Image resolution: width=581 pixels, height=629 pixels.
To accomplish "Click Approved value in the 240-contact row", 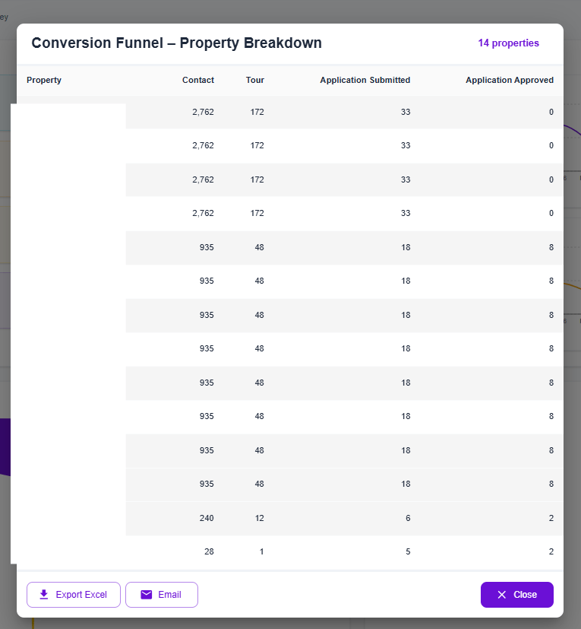I will coord(551,518).
